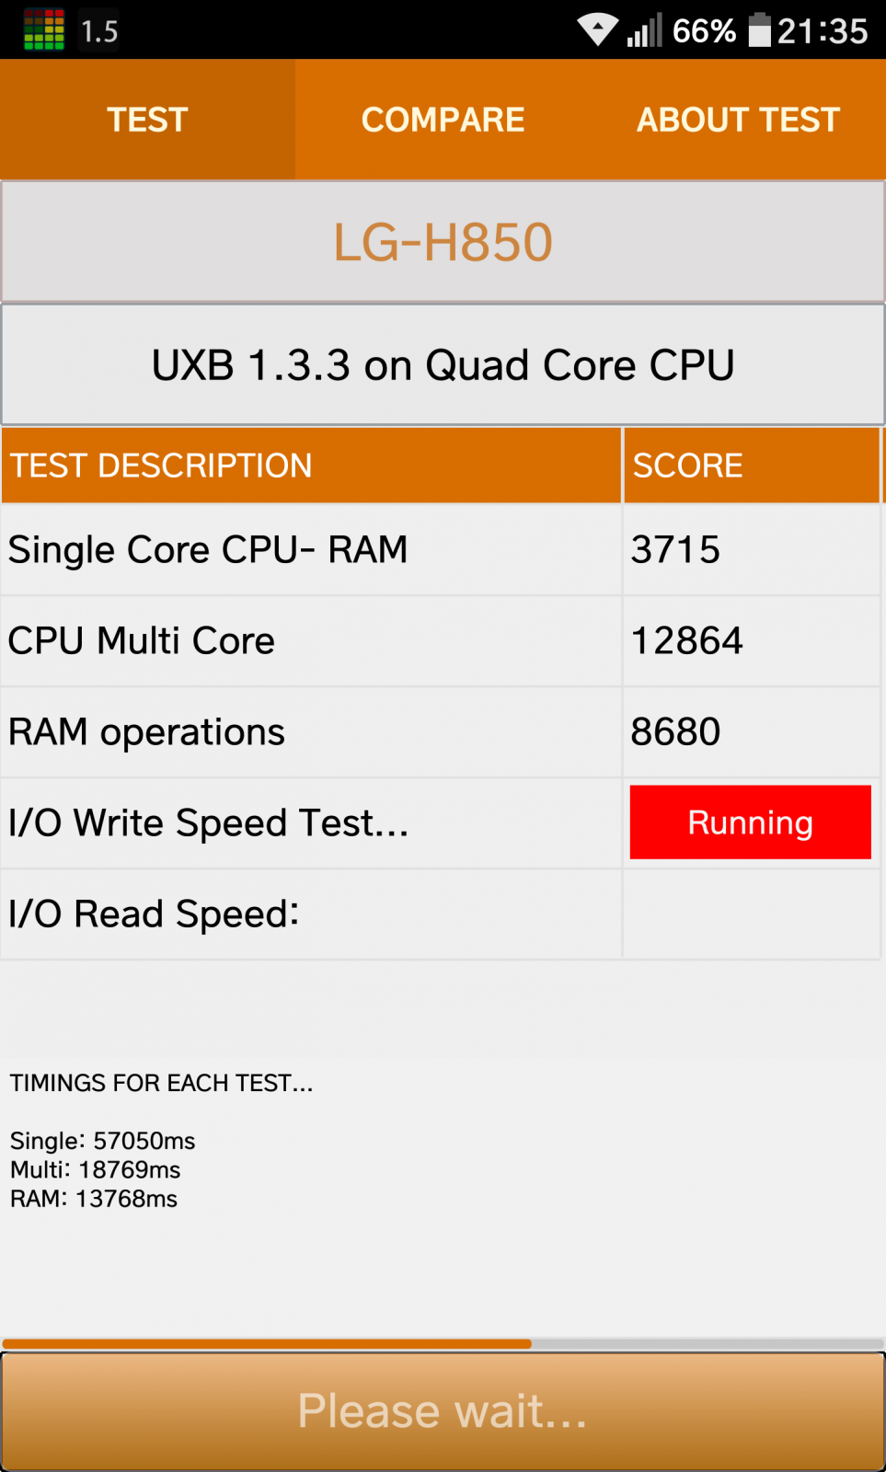The width and height of the screenshot is (886, 1472).
Task: Tap the cellular signal strength icon
Action: [644, 30]
